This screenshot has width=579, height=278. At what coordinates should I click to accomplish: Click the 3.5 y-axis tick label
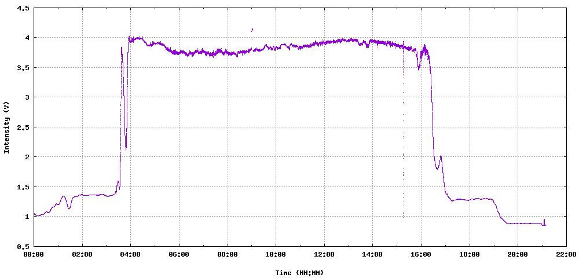click(x=23, y=68)
